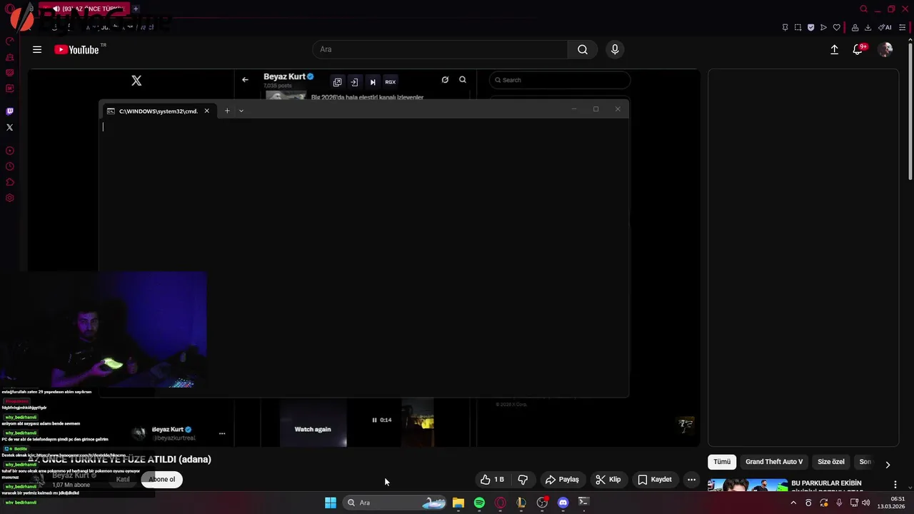Click the pause 0:14 control in video
Viewport: 914px width, 514px height.
coord(381,420)
